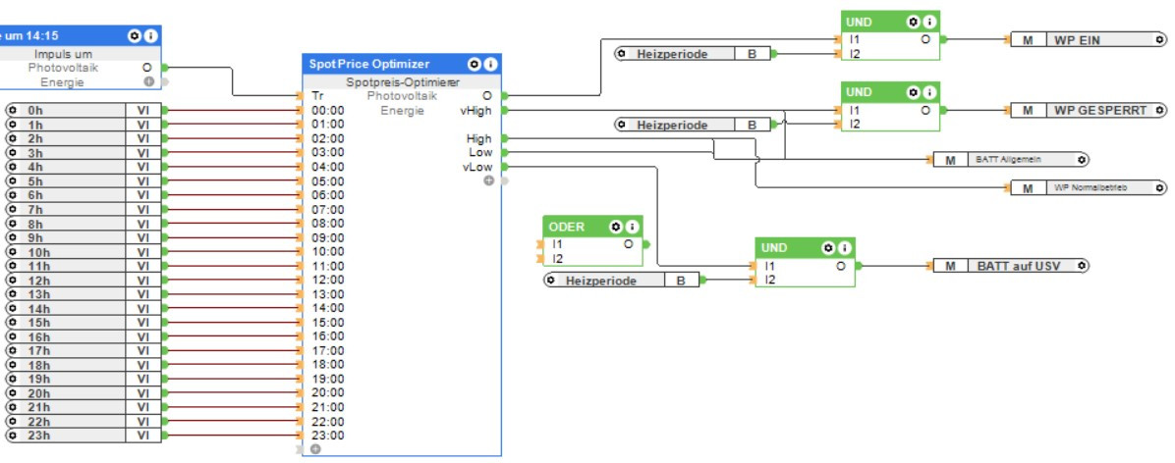The height and width of the screenshot is (463, 1175).
Task: Click info icon on Spot Price Optimizer block
Action: 490,65
